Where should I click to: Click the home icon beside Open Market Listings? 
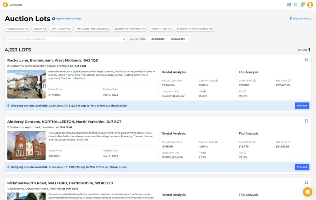53,19
